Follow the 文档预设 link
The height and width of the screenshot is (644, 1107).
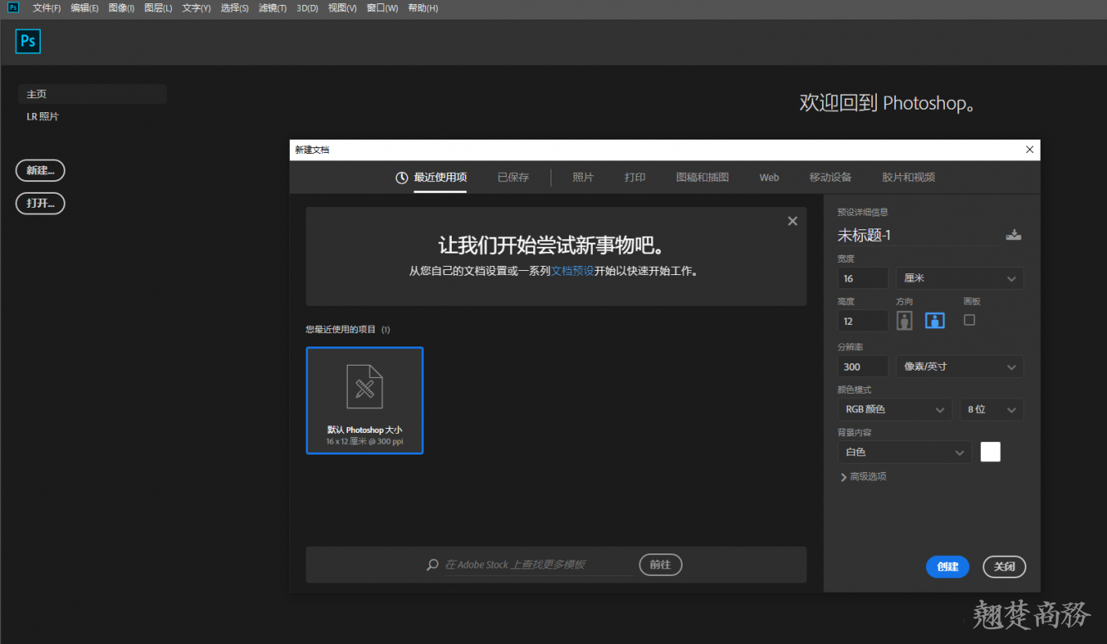tap(572, 271)
